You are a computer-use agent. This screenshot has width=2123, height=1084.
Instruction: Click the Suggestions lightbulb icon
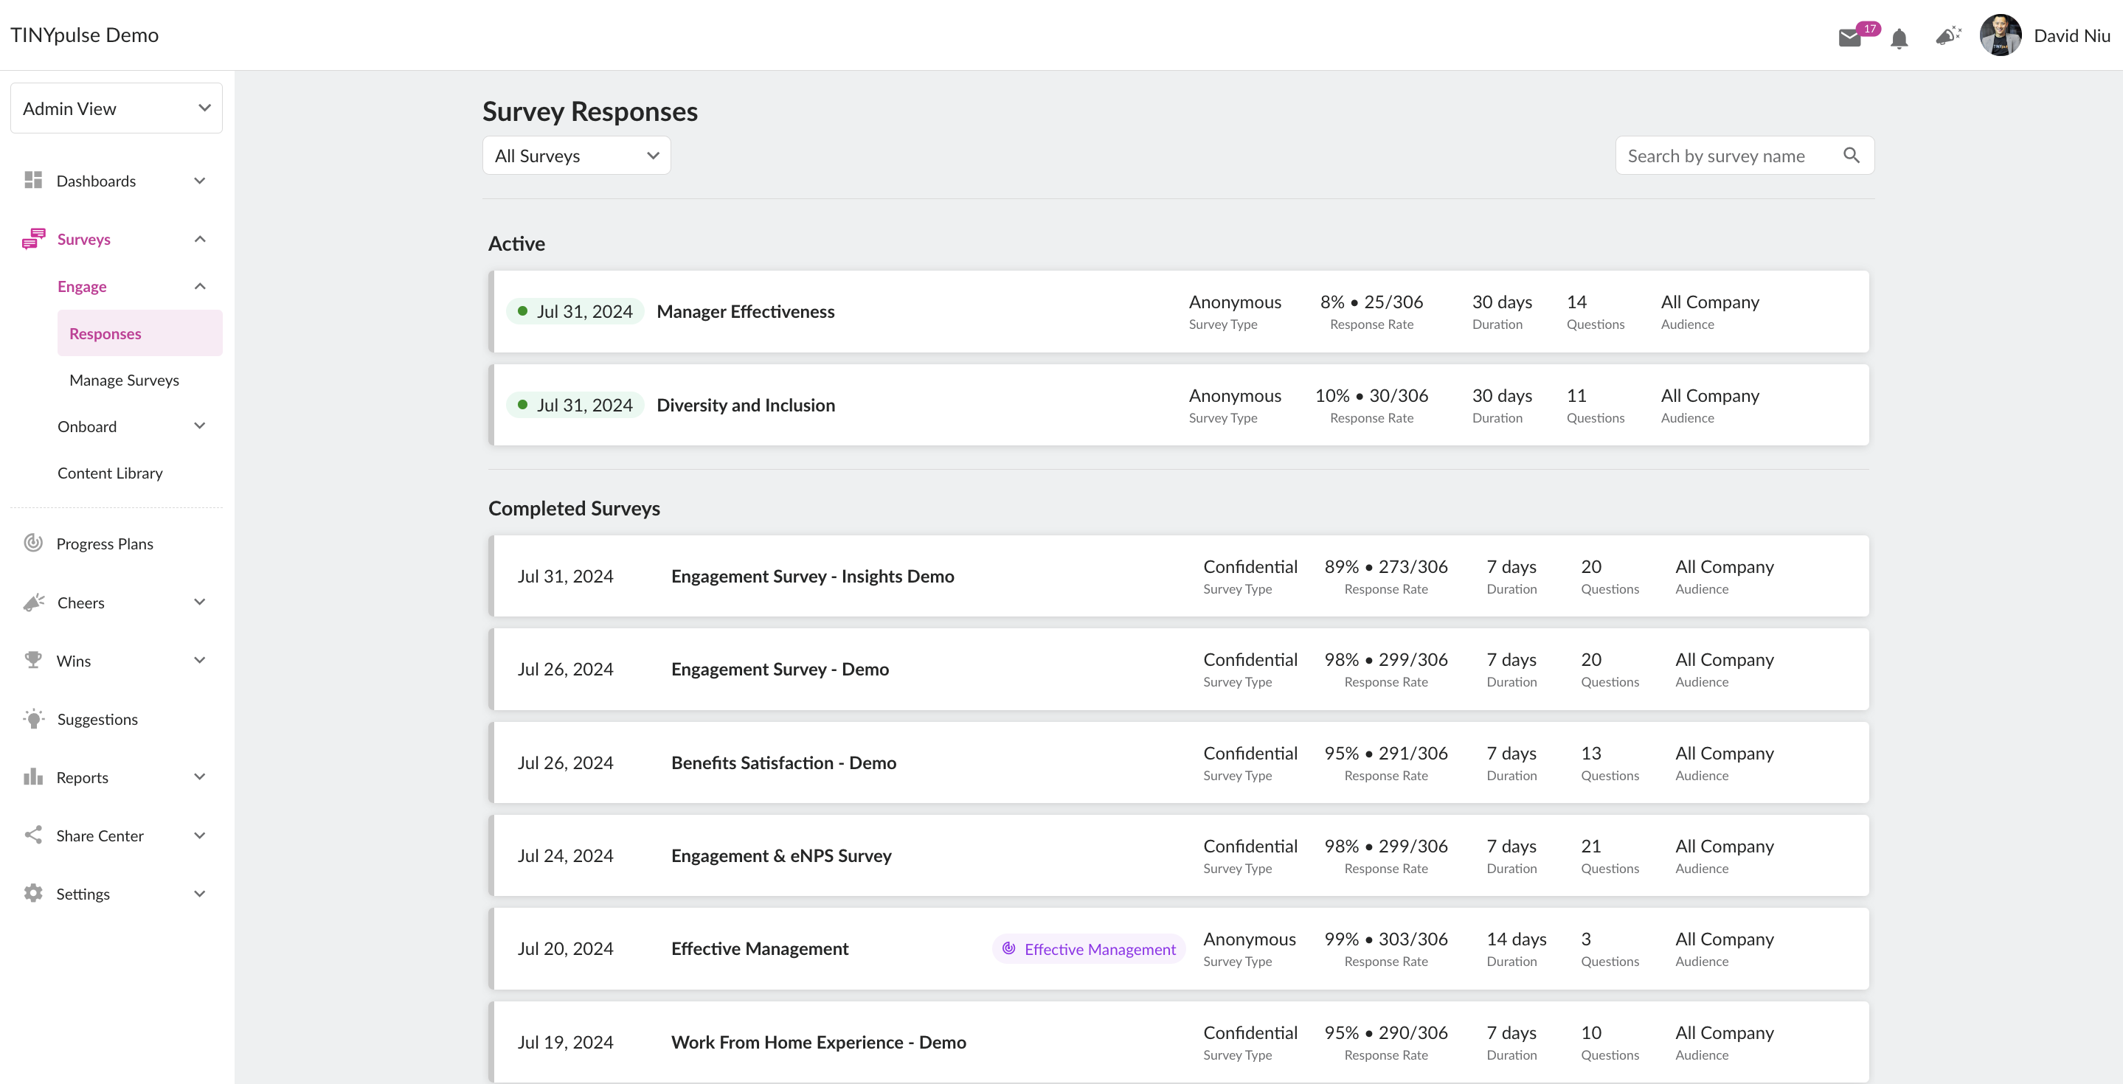(33, 718)
